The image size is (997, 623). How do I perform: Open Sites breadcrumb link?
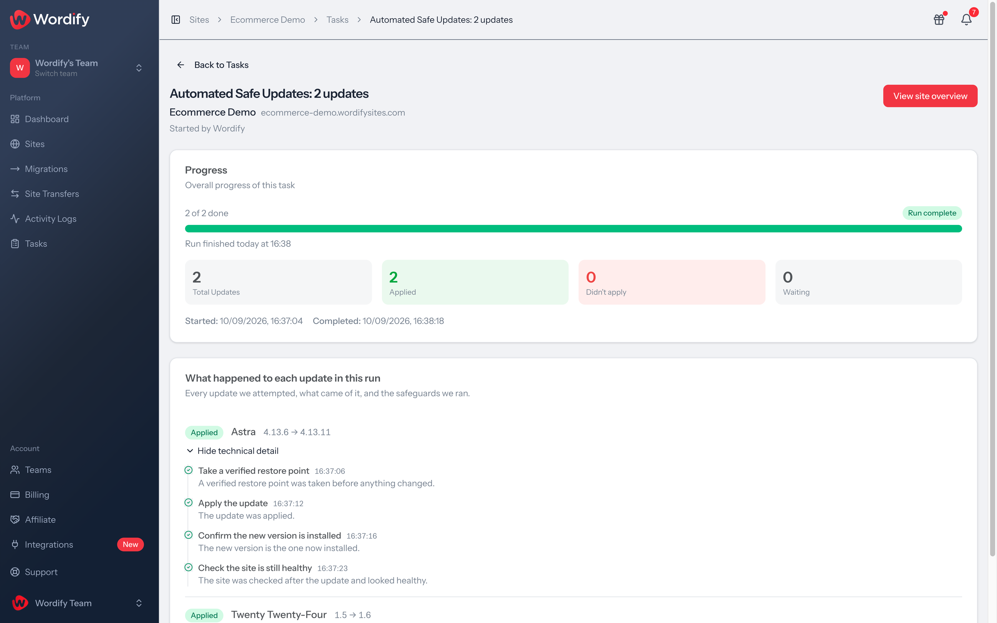pyautogui.click(x=199, y=20)
